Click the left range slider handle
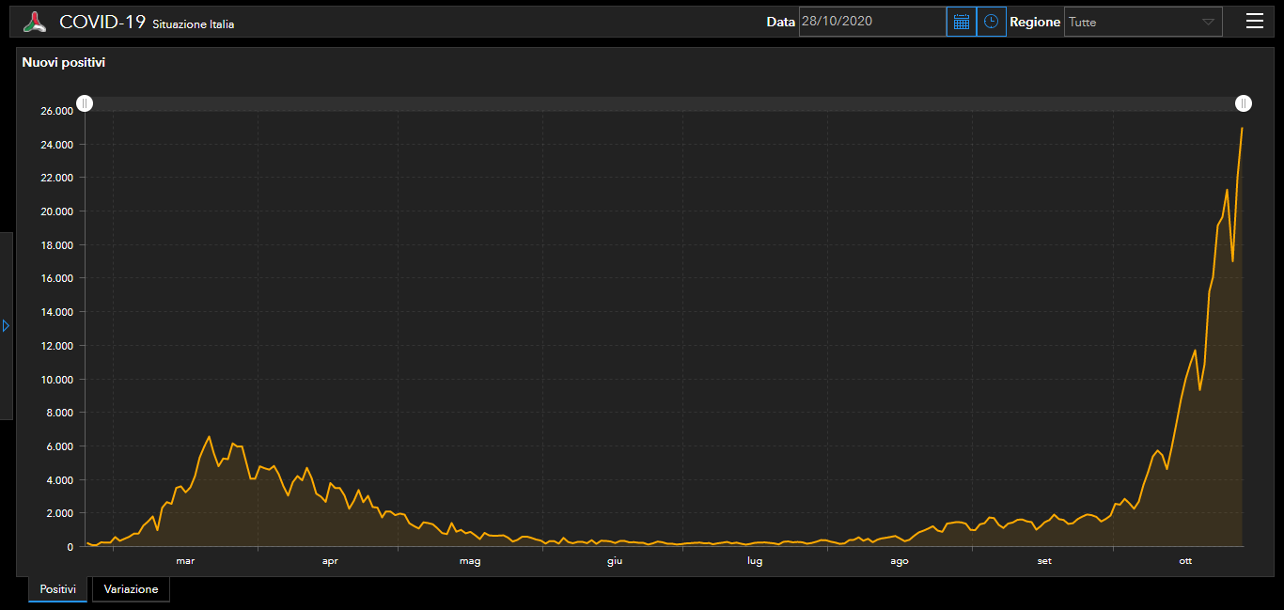The width and height of the screenshot is (1284, 610). [x=85, y=103]
